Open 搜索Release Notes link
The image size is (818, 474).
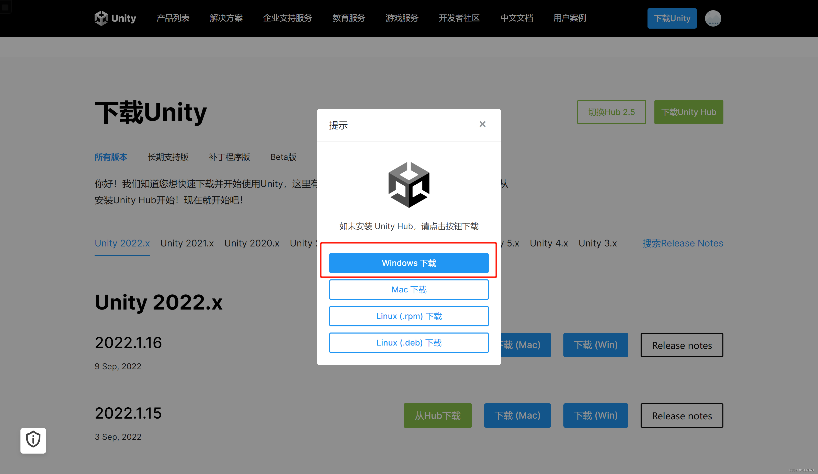coord(682,243)
